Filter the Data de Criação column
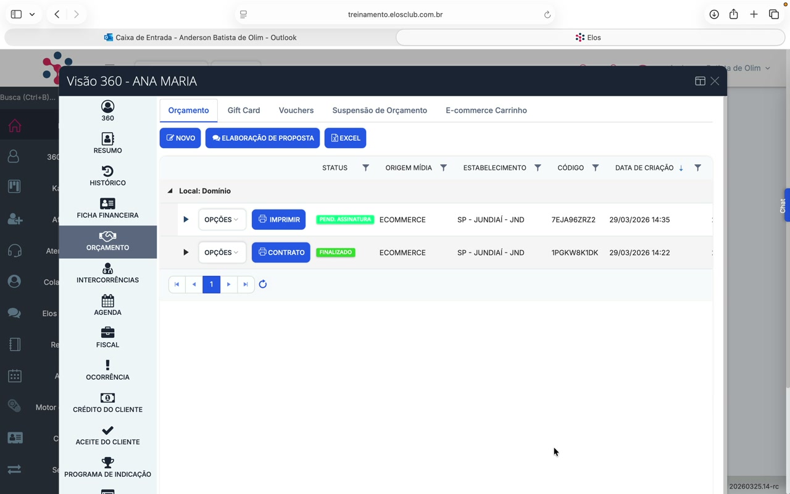This screenshot has height=494, width=790. pos(697,168)
